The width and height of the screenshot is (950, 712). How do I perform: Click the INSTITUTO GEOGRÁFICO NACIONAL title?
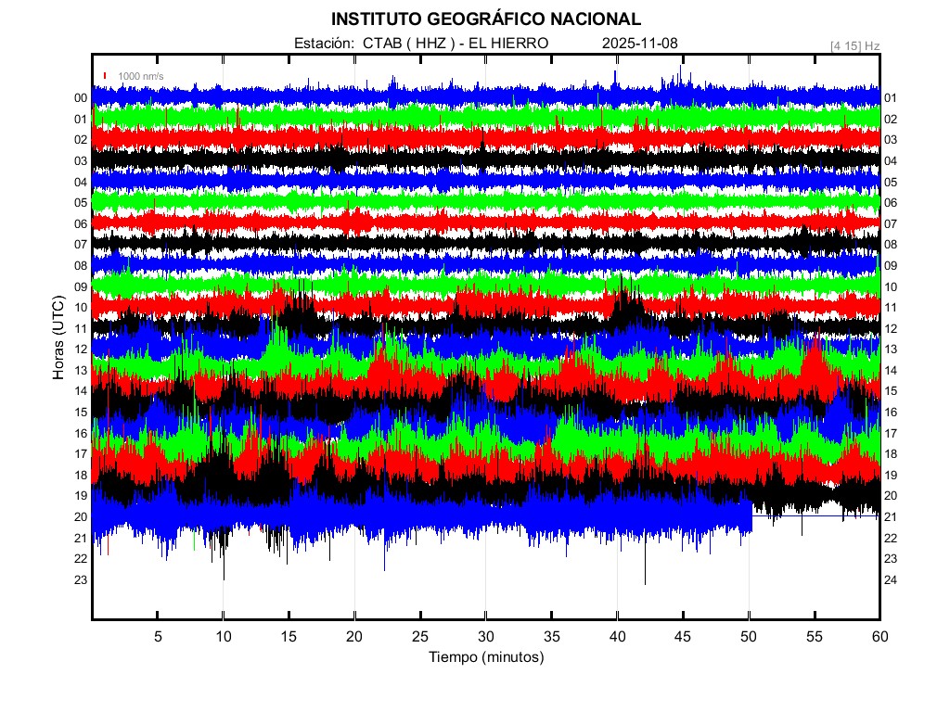485,19
